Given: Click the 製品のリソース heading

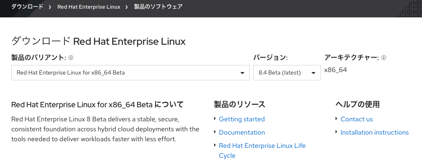Looking at the screenshot, I should pyautogui.click(x=239, y=104).
